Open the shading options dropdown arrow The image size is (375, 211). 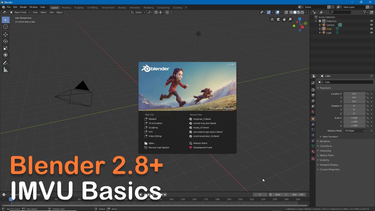click(x=306, y=12)
